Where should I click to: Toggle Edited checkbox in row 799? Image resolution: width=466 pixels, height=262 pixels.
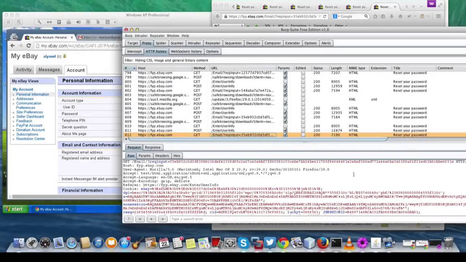(303, 77)
